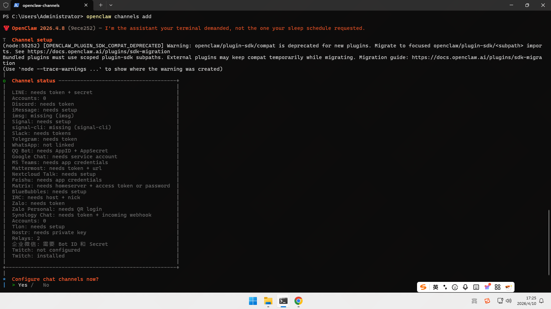Click 'MS Teams: needs app credentials' line
The width and height of the screenshot is (551, 309).
click(x=60, y=162)
